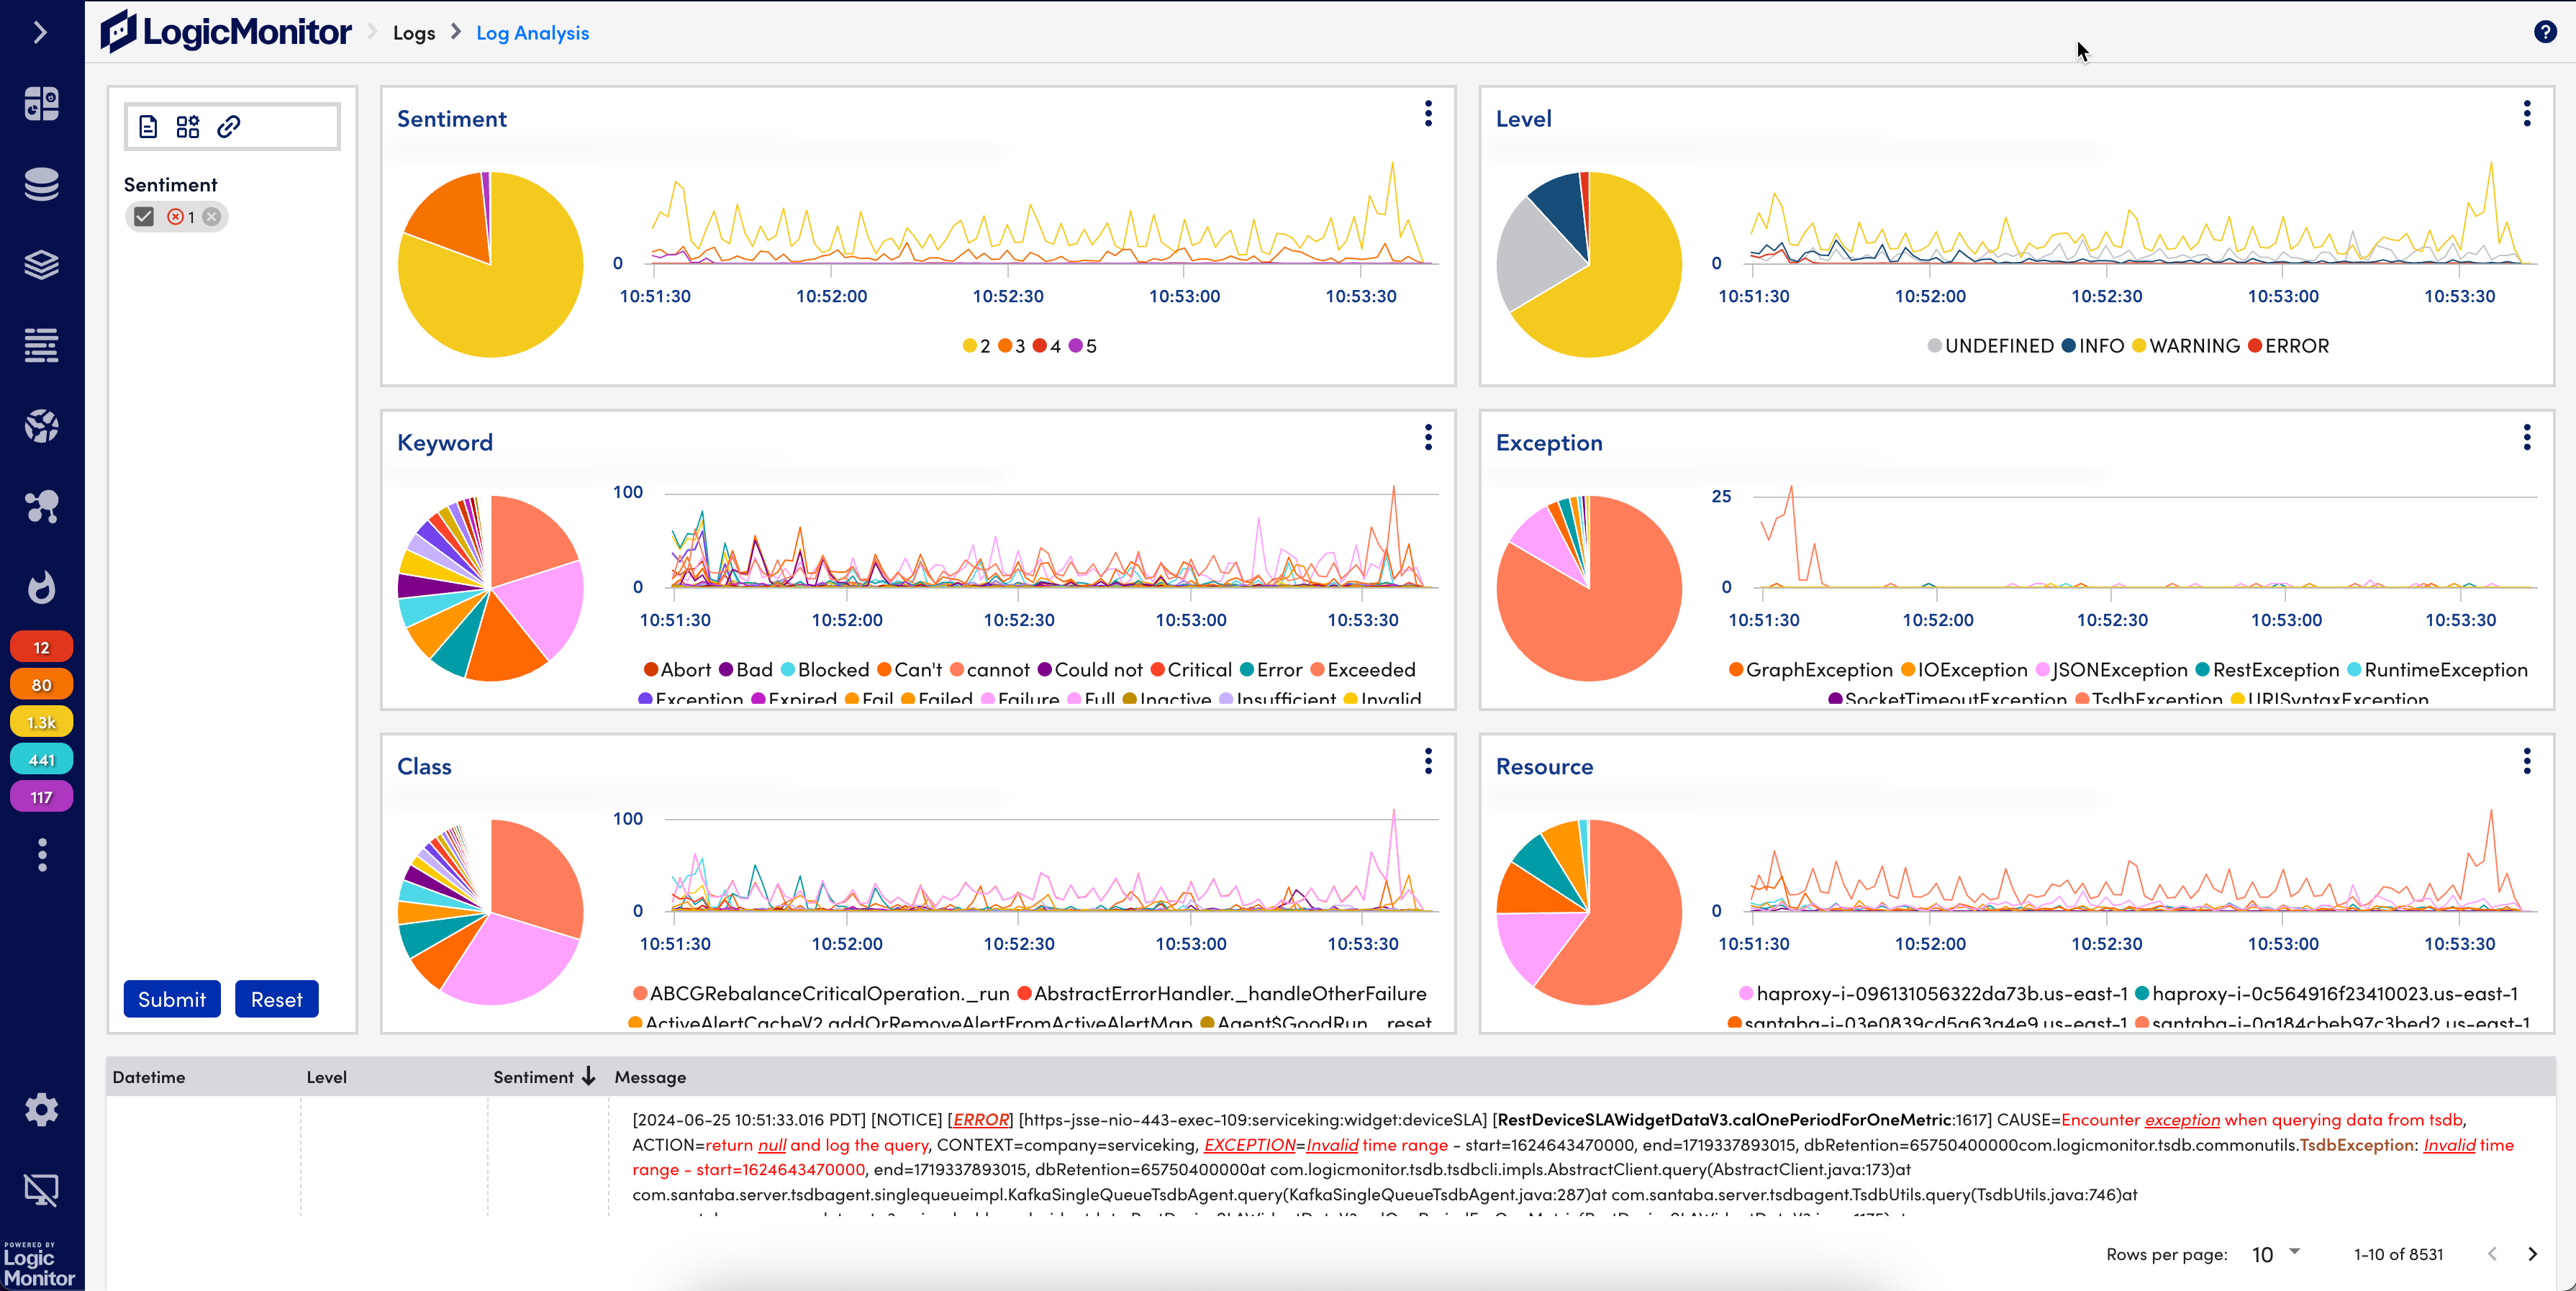Copy a shareable link with the link icon
This screenshot has width=2576, height=1291.
pyautogui.click(x=230, y=126)
